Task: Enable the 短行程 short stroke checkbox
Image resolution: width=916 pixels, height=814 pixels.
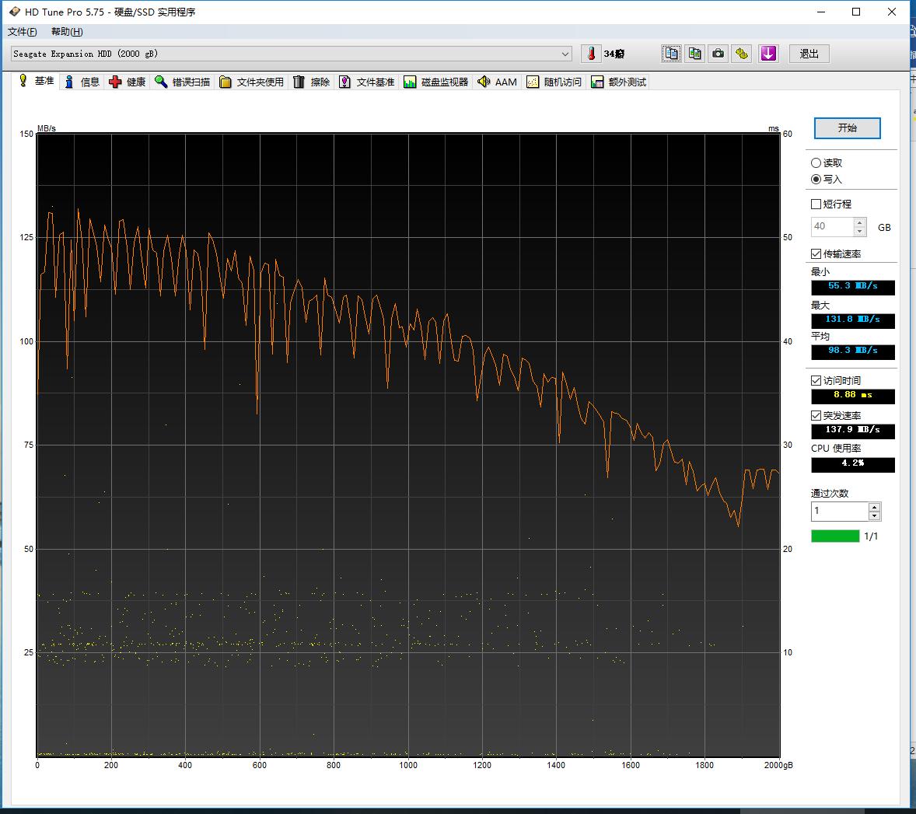Action: (816, 204)
